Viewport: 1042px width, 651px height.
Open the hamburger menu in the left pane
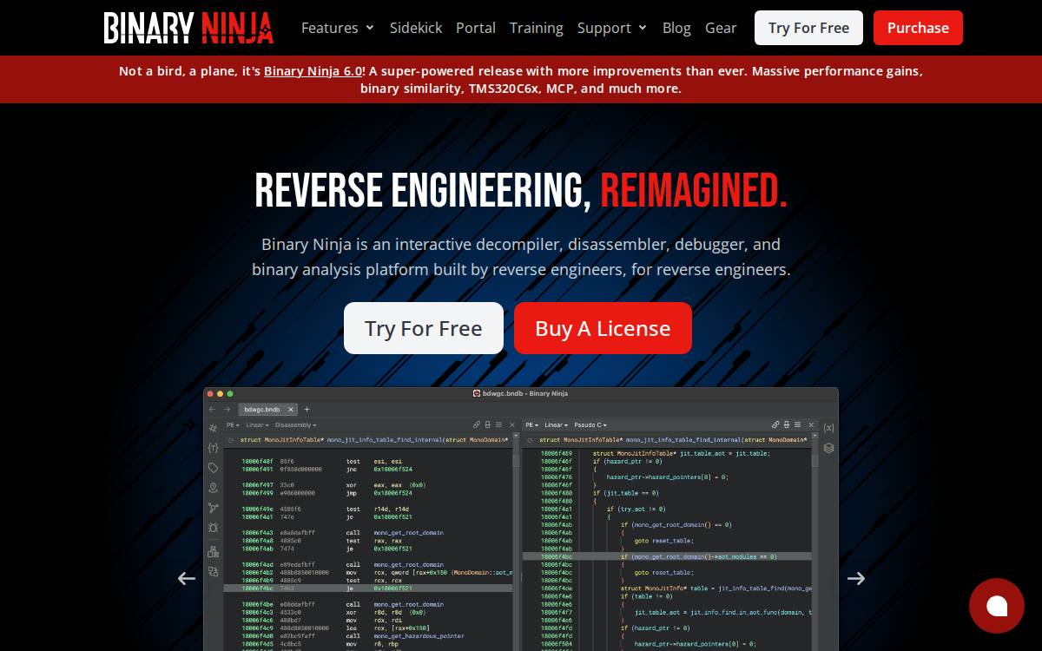[x=498, y=425]
